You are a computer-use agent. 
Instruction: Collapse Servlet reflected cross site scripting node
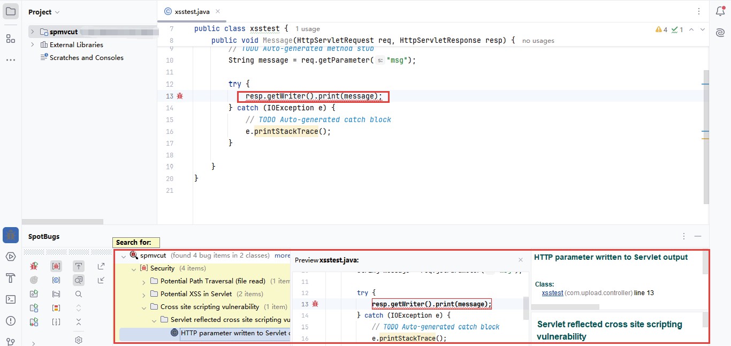tap(154, 320)
